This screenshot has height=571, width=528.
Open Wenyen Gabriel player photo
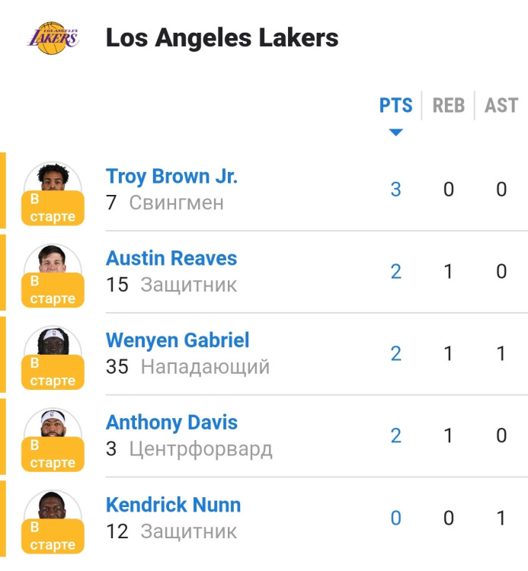[x=53, y=341]
